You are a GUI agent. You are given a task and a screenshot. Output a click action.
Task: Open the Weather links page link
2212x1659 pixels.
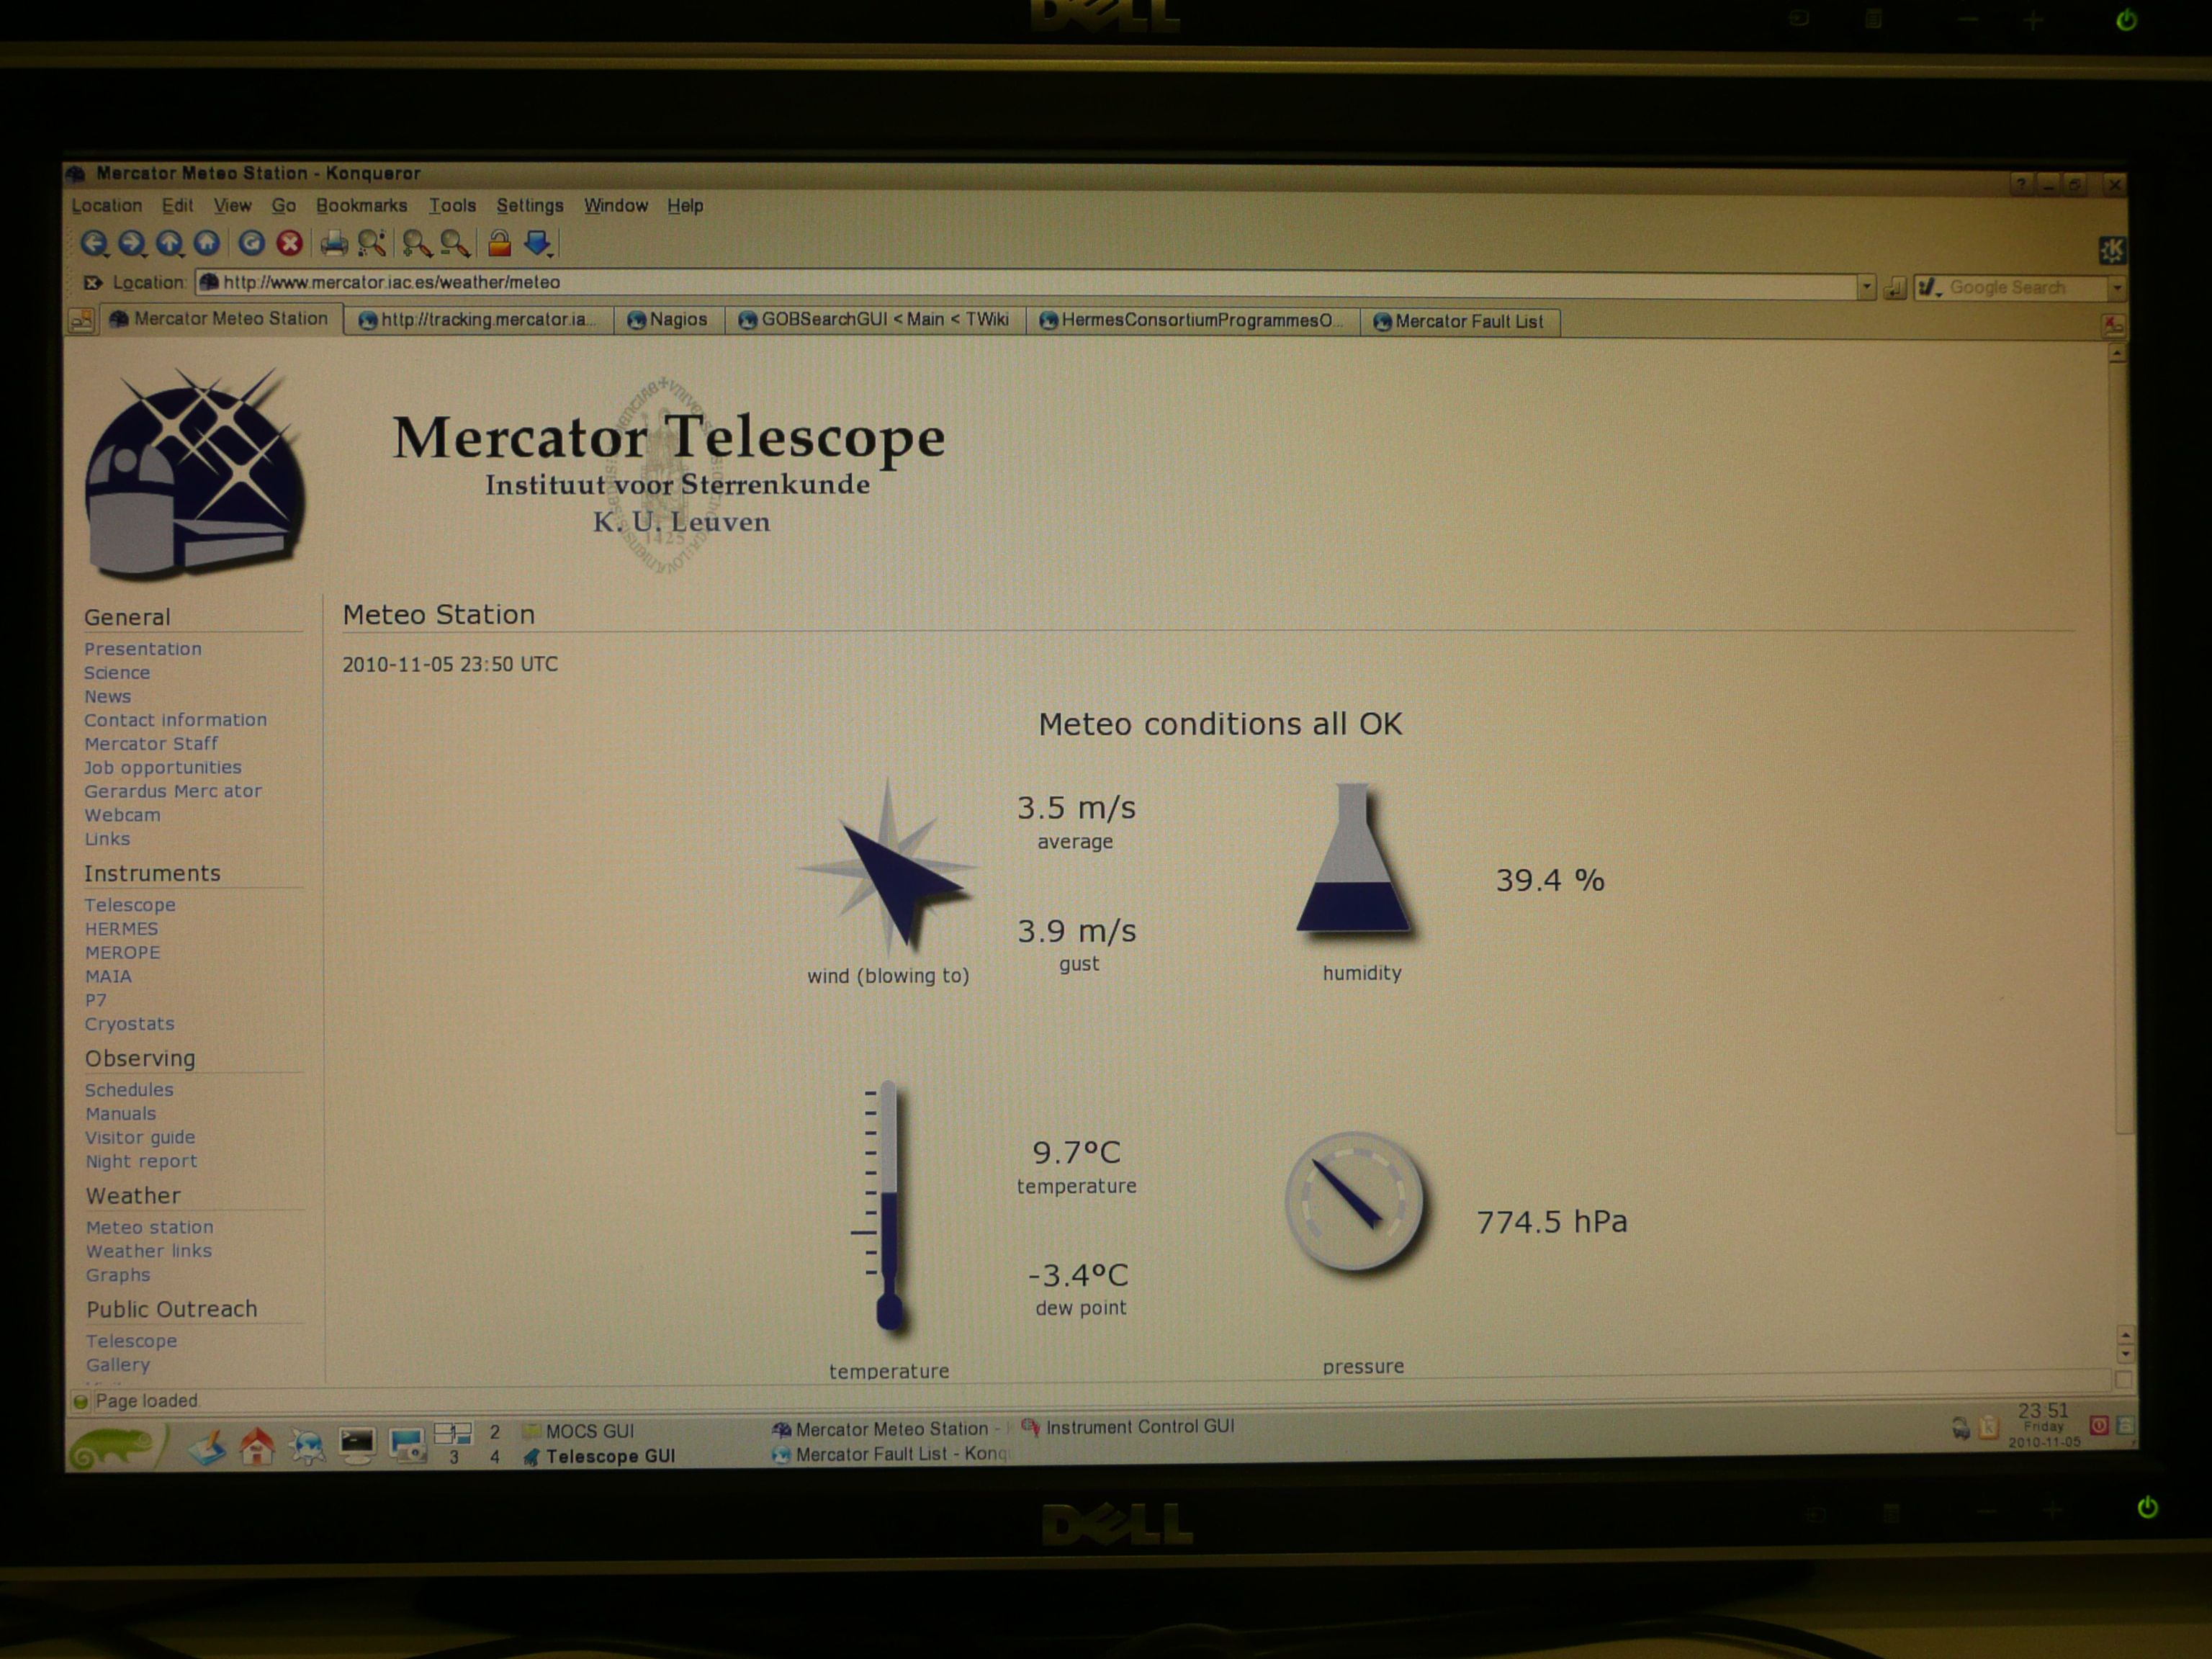tap(148, 1251)
